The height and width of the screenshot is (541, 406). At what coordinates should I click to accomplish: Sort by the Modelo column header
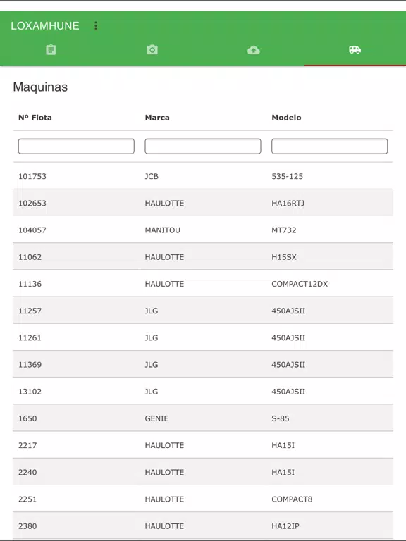coord(286,118)
